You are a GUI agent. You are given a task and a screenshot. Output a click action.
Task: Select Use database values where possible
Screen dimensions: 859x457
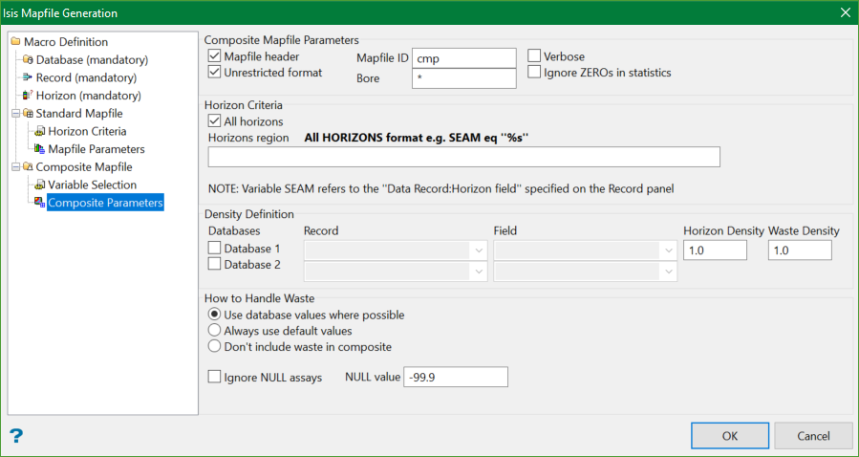click(214, 315)
